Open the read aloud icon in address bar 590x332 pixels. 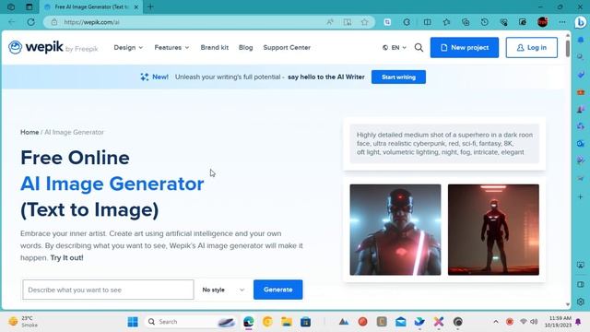(x=330, y=22)
